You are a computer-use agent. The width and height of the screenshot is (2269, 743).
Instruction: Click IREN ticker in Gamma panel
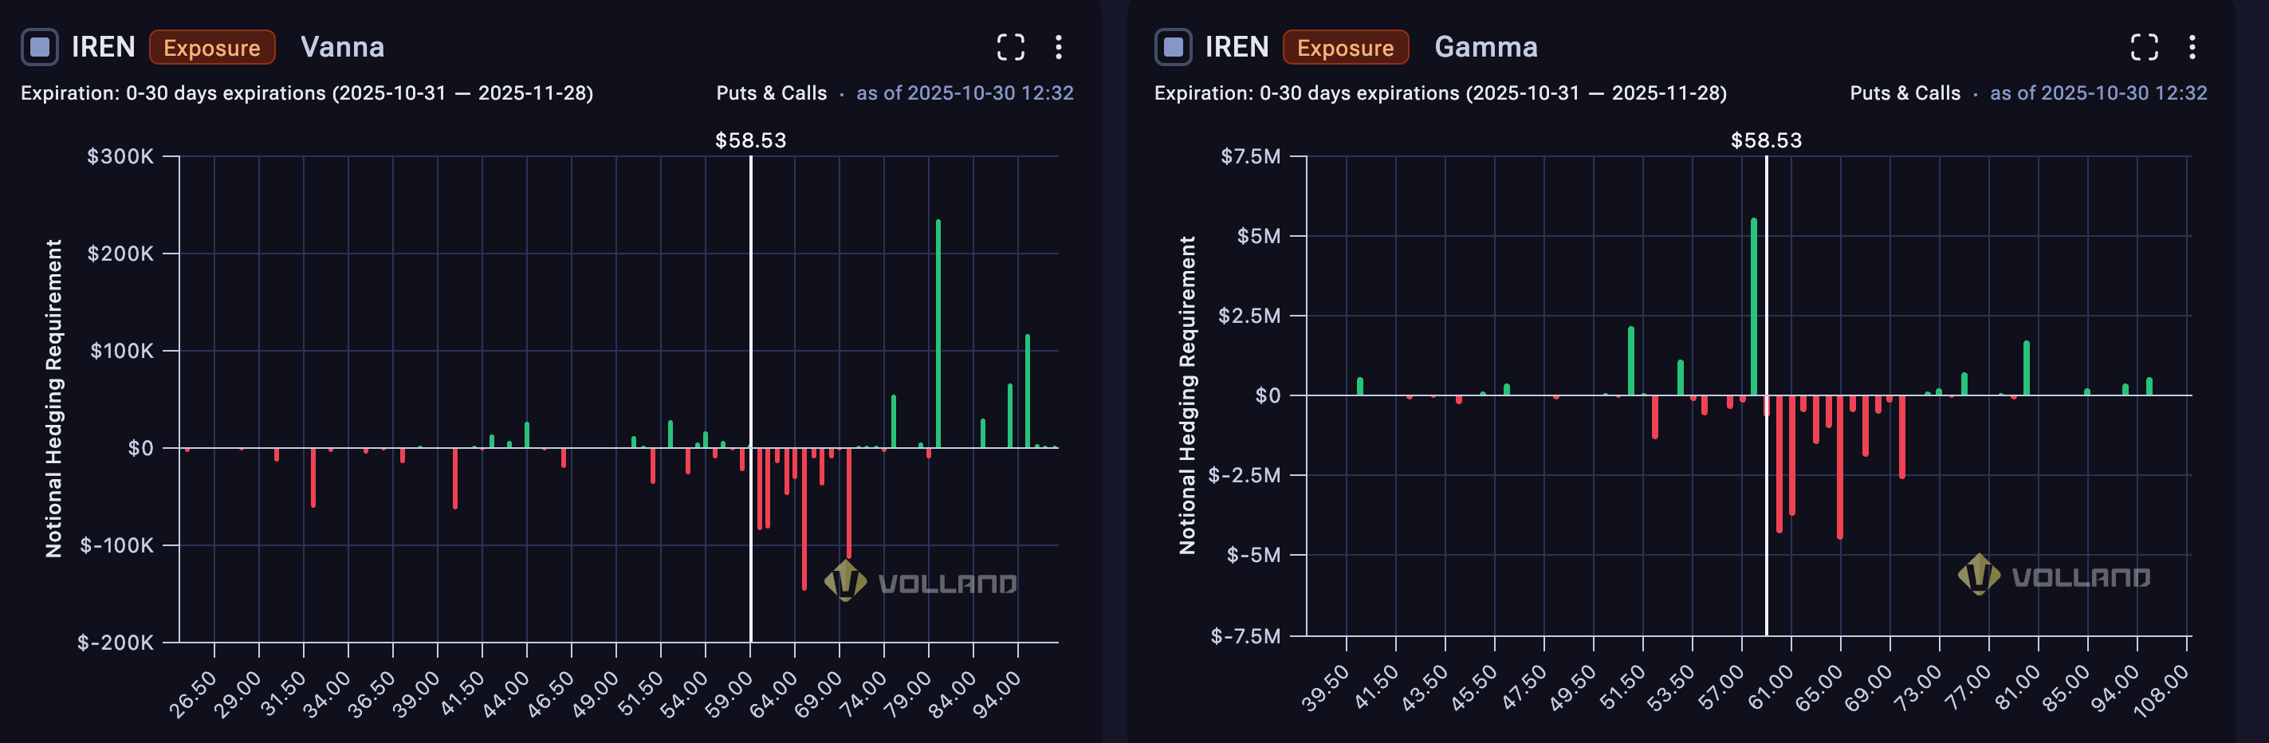click(1237, 47)
